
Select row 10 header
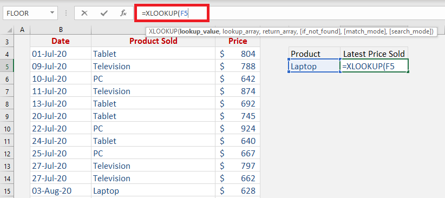[x=7, y=129]
